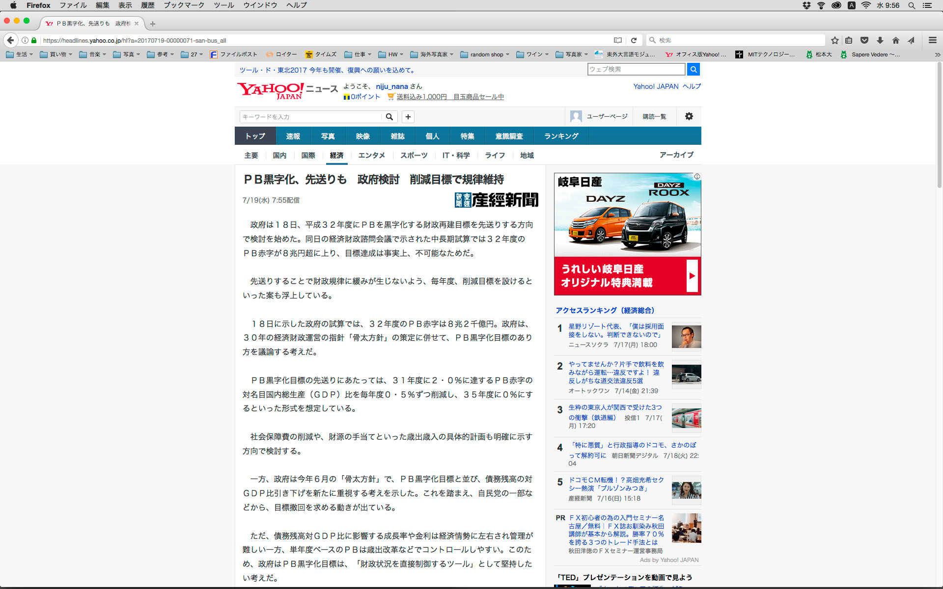Go to the Firefox home page icon
Image resolution: width=943 pixels, height=589 pixels.
895,40
